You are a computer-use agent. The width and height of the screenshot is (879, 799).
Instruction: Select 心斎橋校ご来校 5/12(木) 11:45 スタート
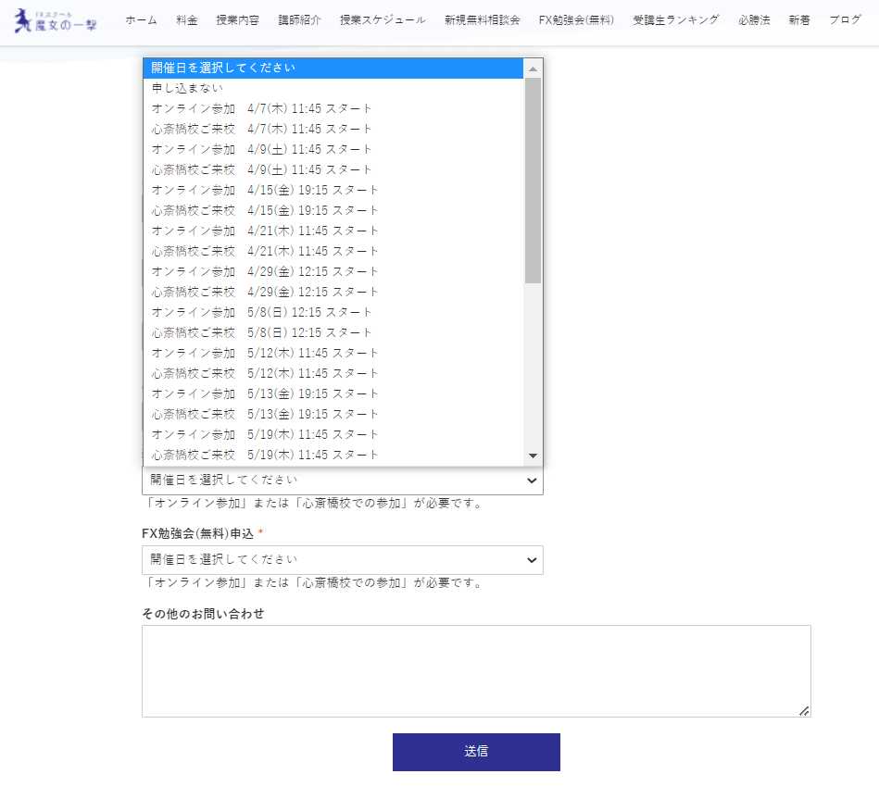[333, 373]
